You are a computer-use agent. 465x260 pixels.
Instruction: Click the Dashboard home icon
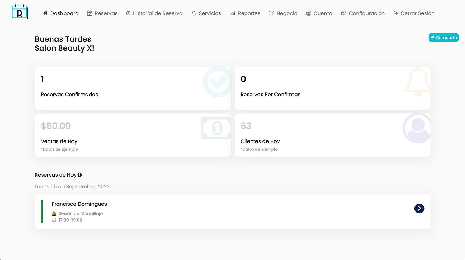pyautogui.click(x=46, y=13)
